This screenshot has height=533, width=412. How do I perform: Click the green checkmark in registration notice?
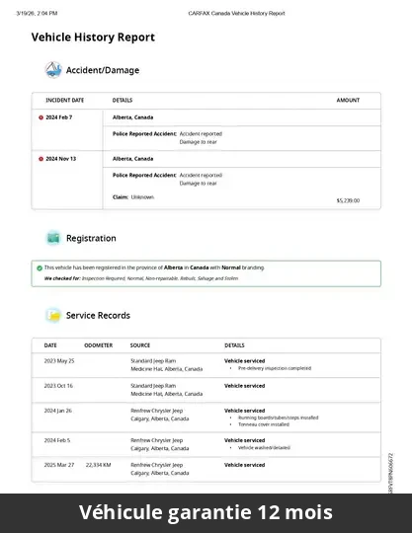click(40, 267)
